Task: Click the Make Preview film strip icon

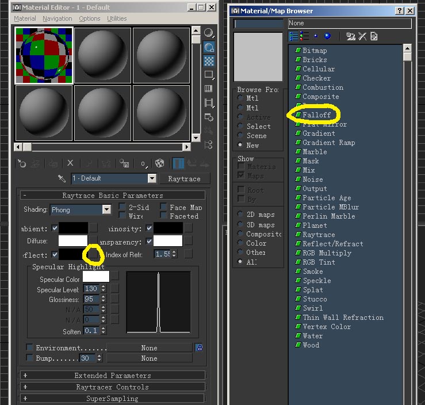Action: pos(209,103)
